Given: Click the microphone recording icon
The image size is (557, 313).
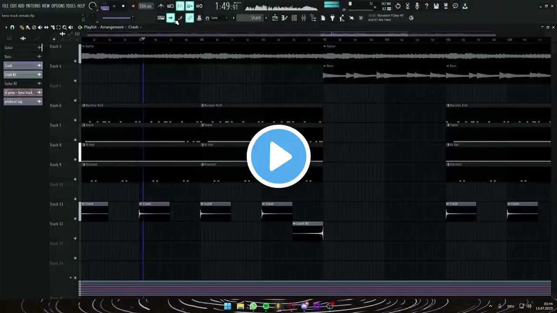Looking at the screenshot, I should pos(417,6).
